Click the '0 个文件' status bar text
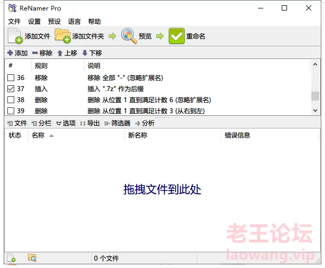Screen dimensions: 325x268 click(107, 259)
